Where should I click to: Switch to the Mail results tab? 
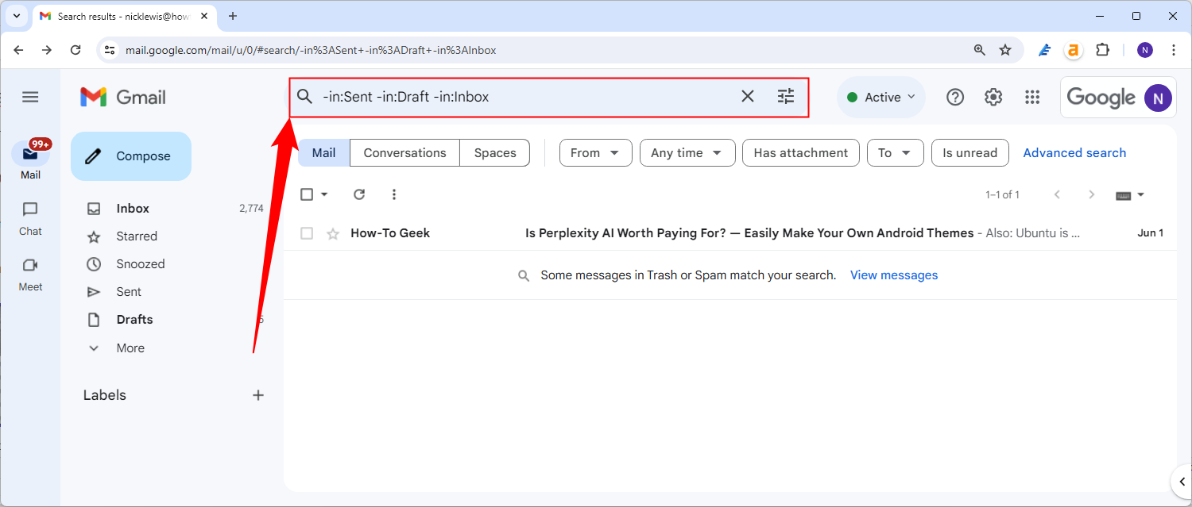coord(323,153)
